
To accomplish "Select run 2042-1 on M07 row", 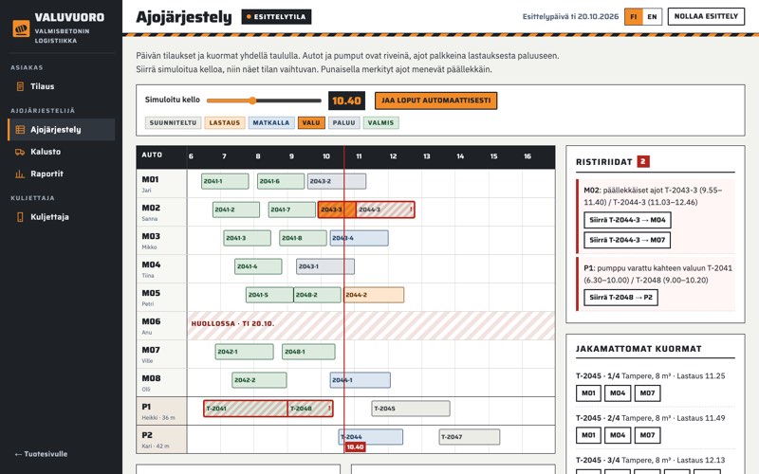I will (245, 352).
